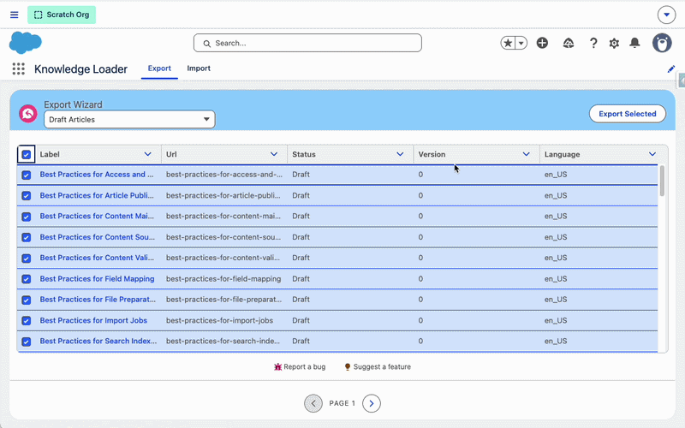Open Best Practices for Field Mapping link
Image resolution: width=685 pixels, height=428 pixels.
point(97,279)
